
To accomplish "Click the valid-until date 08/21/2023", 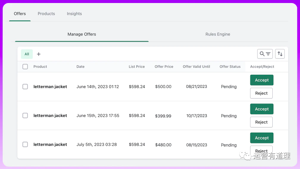I will (x=196, y=86).
